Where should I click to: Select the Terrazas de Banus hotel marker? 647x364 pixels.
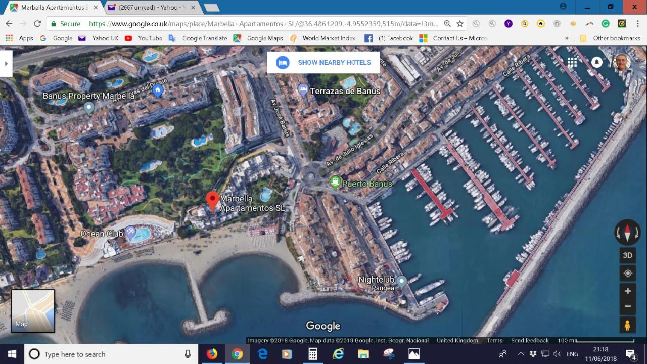(x=303, y=90)
